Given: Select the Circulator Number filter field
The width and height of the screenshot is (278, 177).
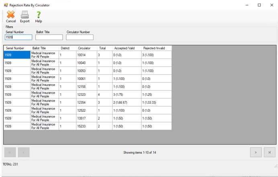Looking at the screenshot, I should click(x=80, y=37).
